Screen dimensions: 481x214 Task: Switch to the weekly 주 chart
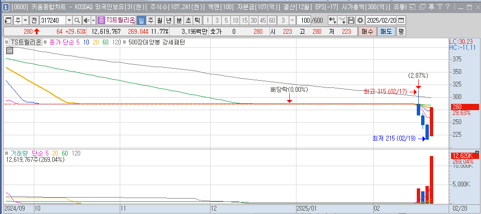coord(150,21)
